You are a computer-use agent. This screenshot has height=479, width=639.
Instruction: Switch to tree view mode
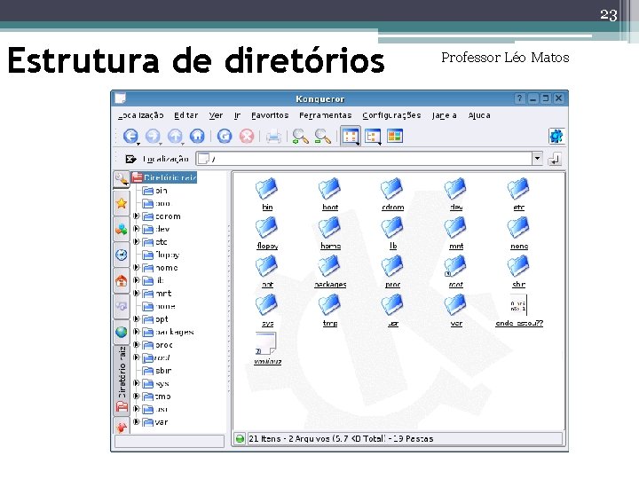373,137
